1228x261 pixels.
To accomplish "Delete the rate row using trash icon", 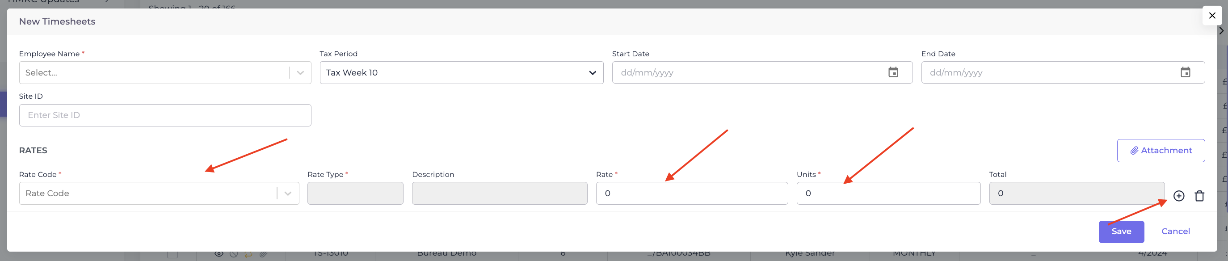I will tap(1199, 196).
